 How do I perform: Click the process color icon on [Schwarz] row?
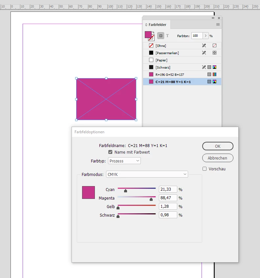click(209, 67)
